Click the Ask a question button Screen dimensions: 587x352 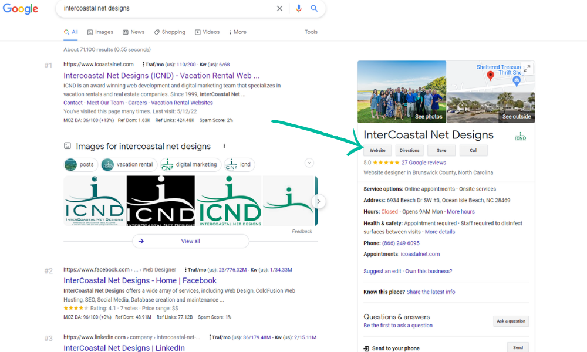(x=511, y=321)
